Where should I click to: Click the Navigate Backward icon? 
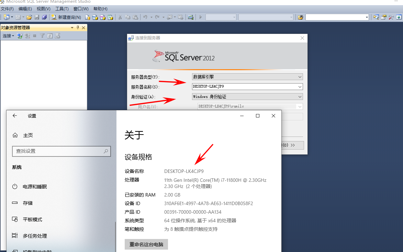pyautogui.click(x=170, y=17)
